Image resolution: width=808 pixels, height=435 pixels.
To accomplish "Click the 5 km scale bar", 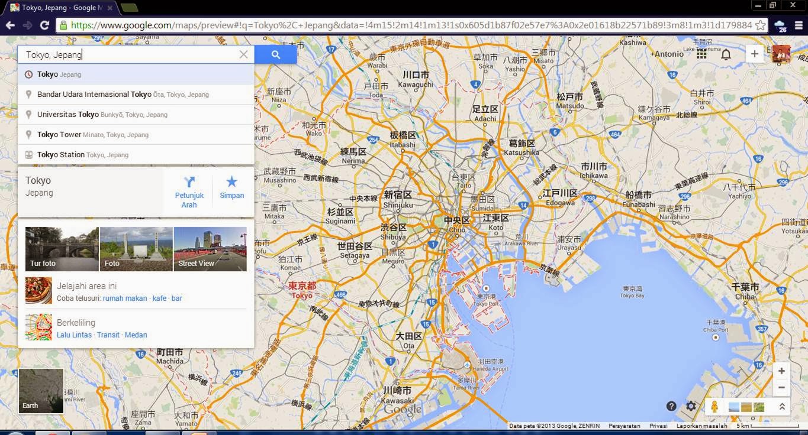I will 767,426.
